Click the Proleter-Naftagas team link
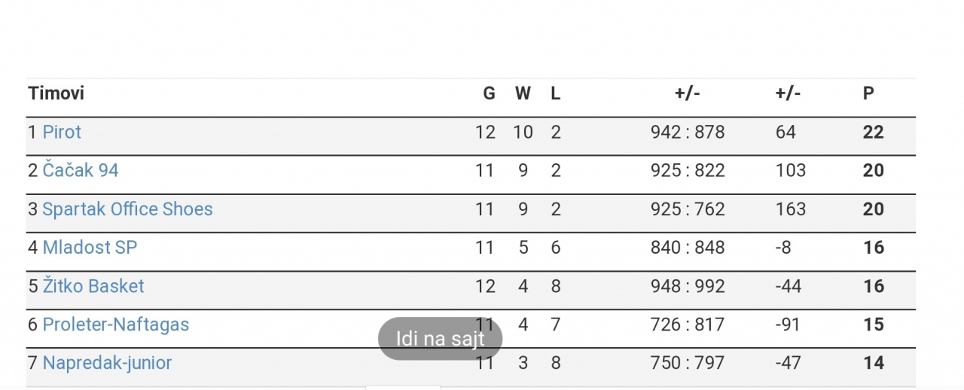The height and width of the screenshot is (390, 964). point(116,324)
